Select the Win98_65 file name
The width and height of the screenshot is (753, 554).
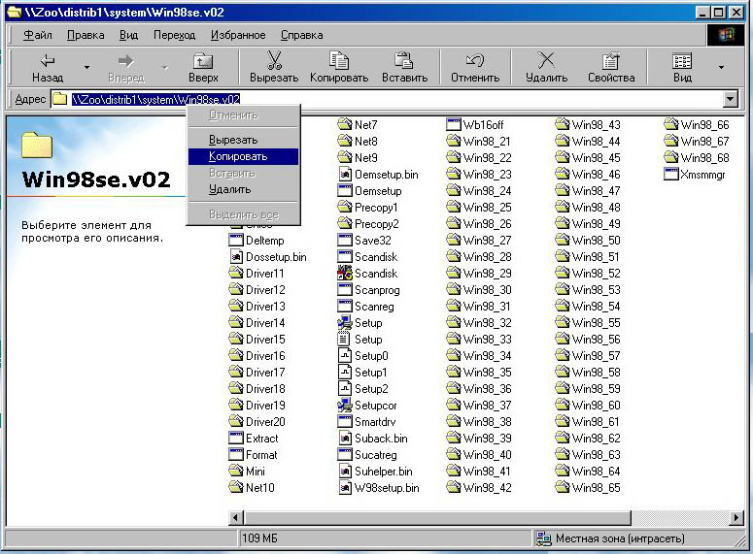pyautogui.click(x=596, y=488)
